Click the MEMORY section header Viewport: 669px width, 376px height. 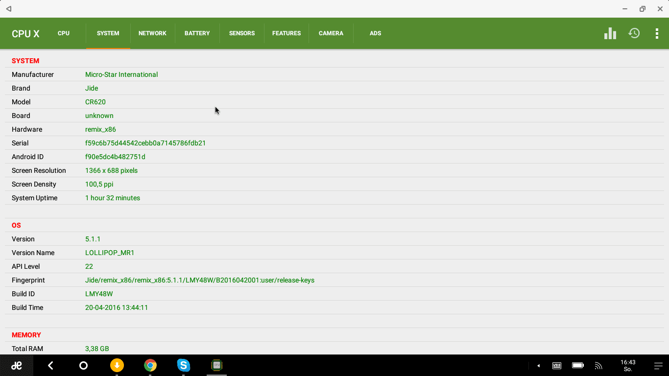[x=26, y=335]
